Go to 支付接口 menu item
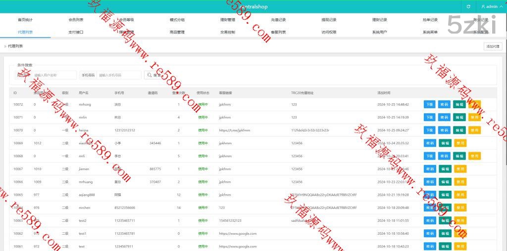 (76, 32)
